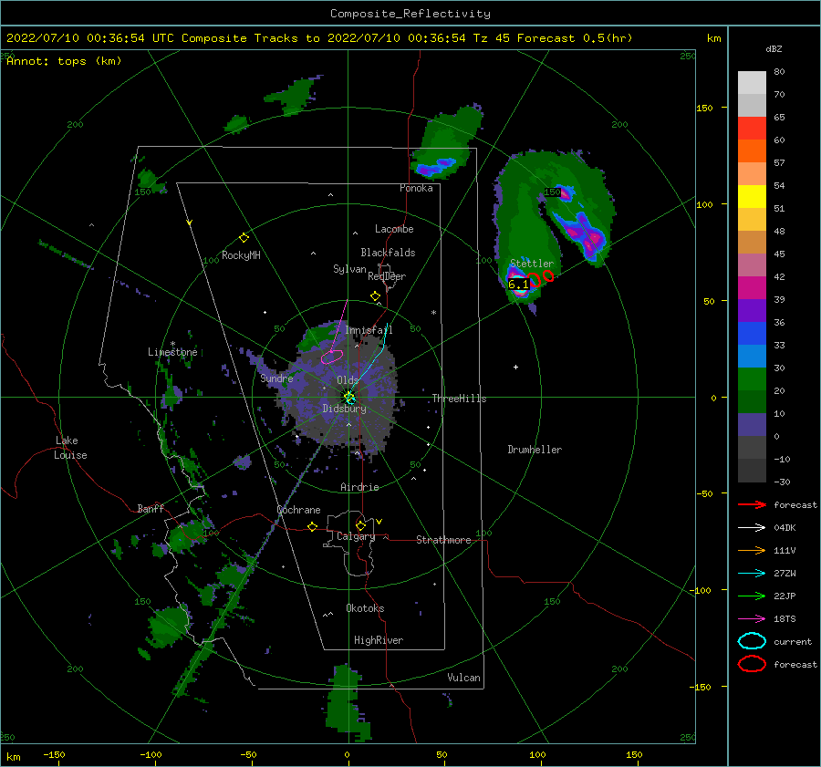Click the ThreeHills city label
821x767 pixels.
pyautogui.click(x=459, y=399)
